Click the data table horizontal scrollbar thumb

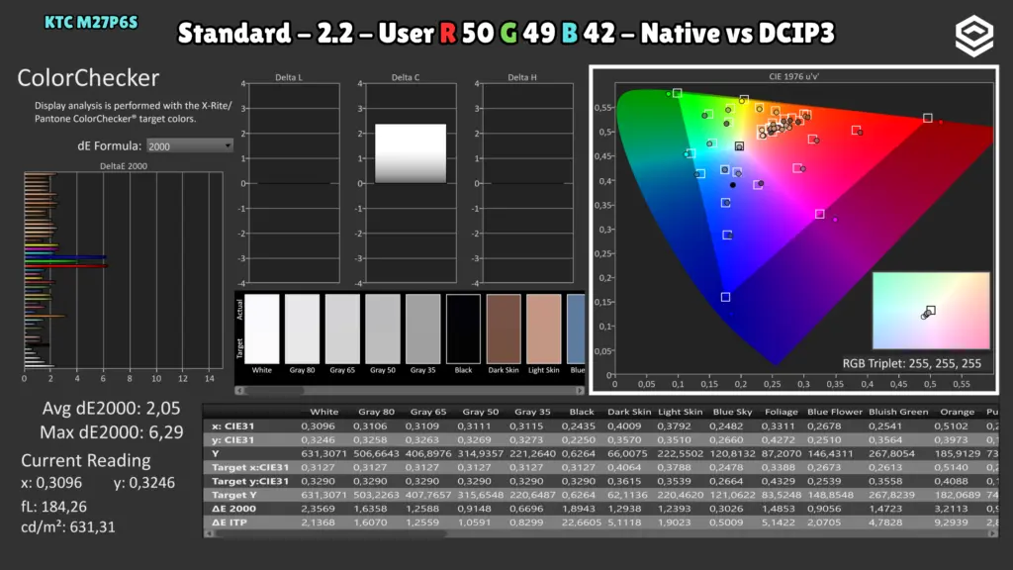pyautogui.click(x=329, y=533)
